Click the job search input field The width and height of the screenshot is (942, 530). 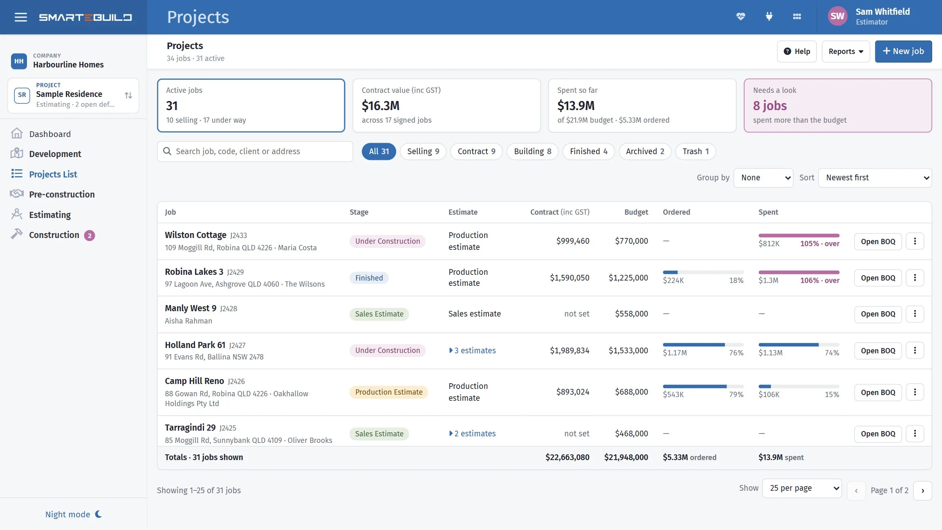255,151
